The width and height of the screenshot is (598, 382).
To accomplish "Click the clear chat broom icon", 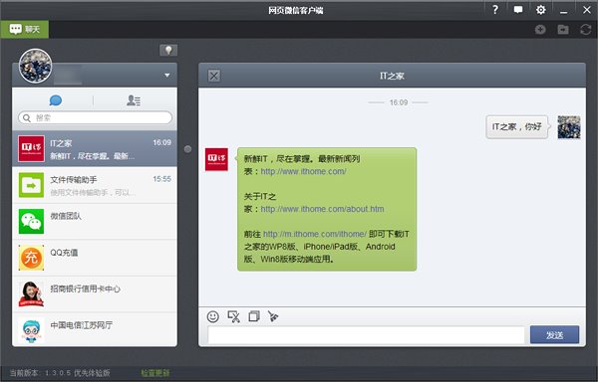I will click(x=273, y=316).
